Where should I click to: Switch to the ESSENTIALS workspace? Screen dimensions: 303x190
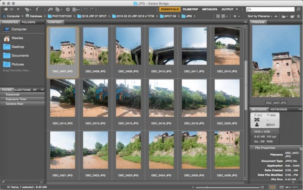(170, 9)
